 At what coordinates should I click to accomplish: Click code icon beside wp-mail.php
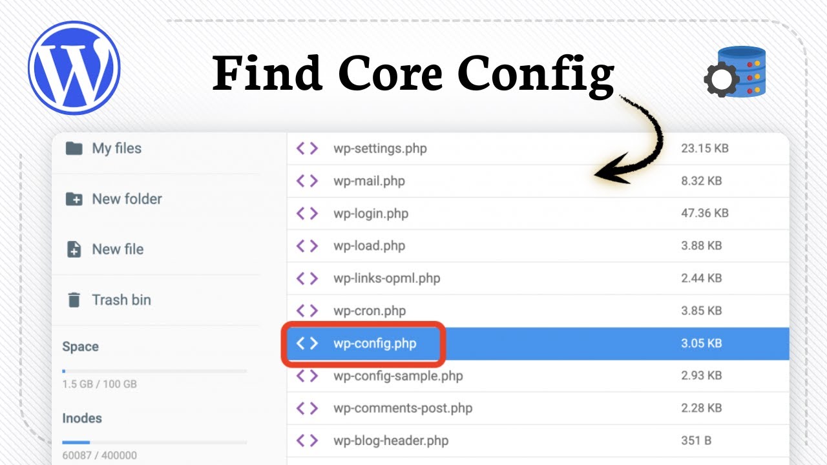point(307,181)
